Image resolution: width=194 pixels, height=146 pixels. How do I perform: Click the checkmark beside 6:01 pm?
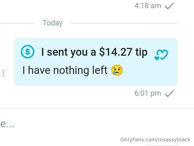point(169,94)
